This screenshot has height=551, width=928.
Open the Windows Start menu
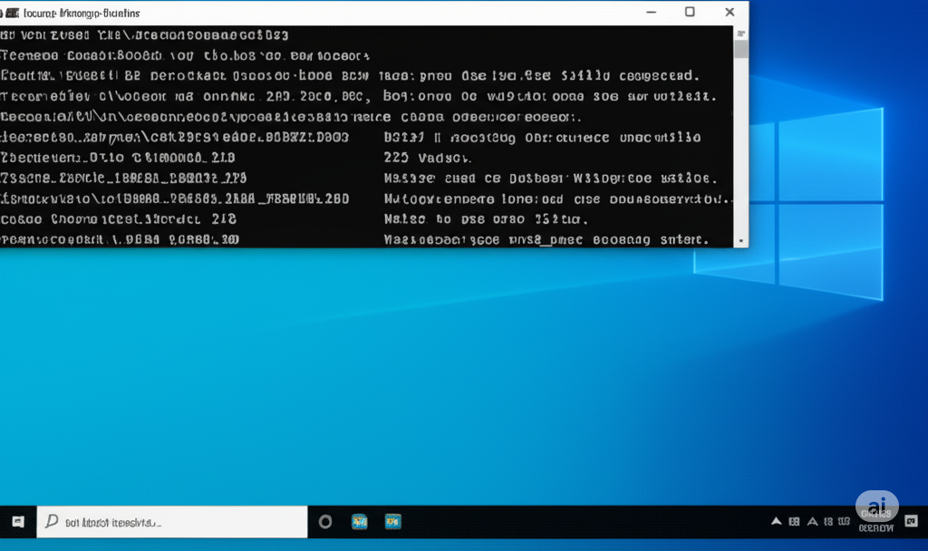(18, 521)
